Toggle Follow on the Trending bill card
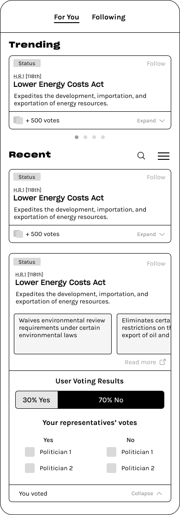180x515 pixels. point(156,64)
